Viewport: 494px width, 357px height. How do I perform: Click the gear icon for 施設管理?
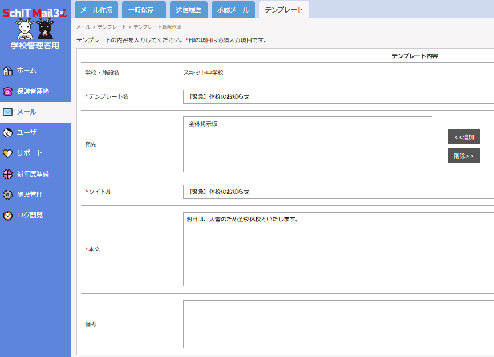point(8,194)
